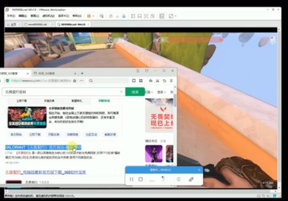Click the browser home icon
Screen dimensions: 288x201
point(150,81)
